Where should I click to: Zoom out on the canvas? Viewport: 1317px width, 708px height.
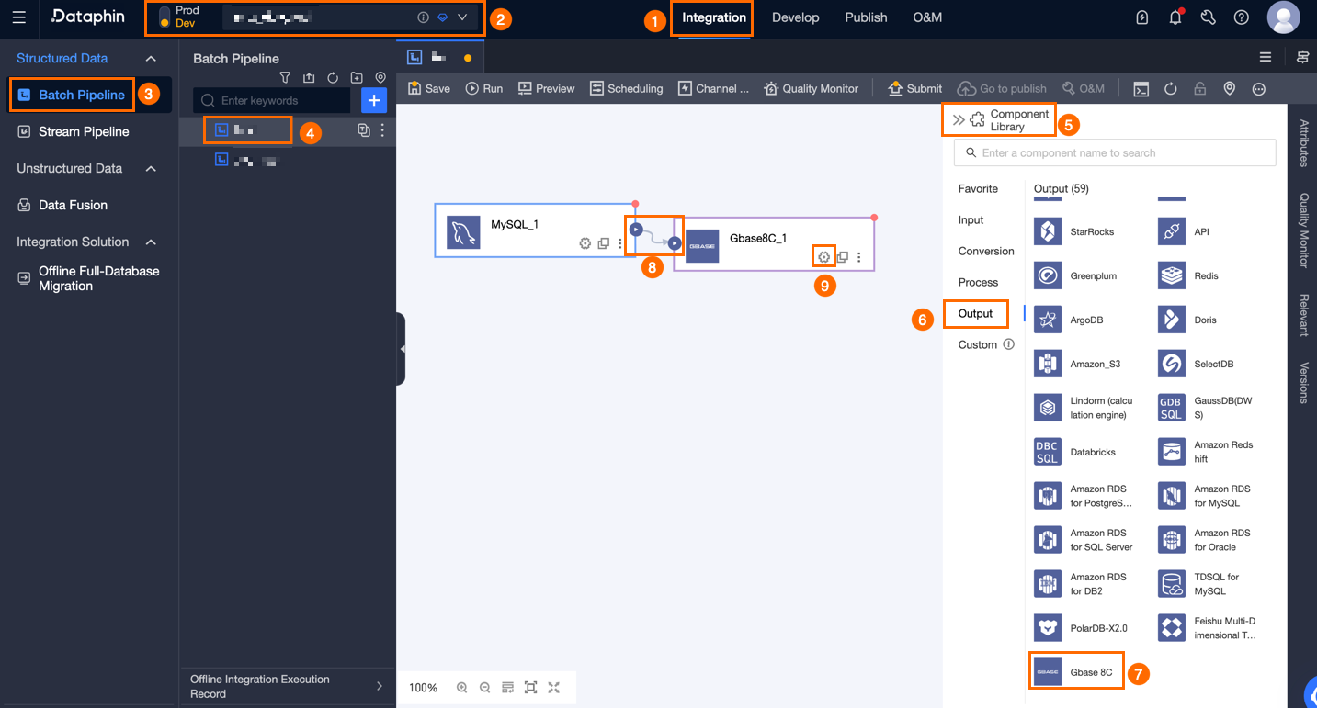coord(484,688)
